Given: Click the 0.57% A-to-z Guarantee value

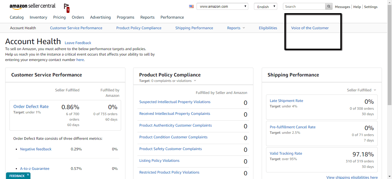Looking at the screenshot, I should pyautogui.click(x=76, y=169).
